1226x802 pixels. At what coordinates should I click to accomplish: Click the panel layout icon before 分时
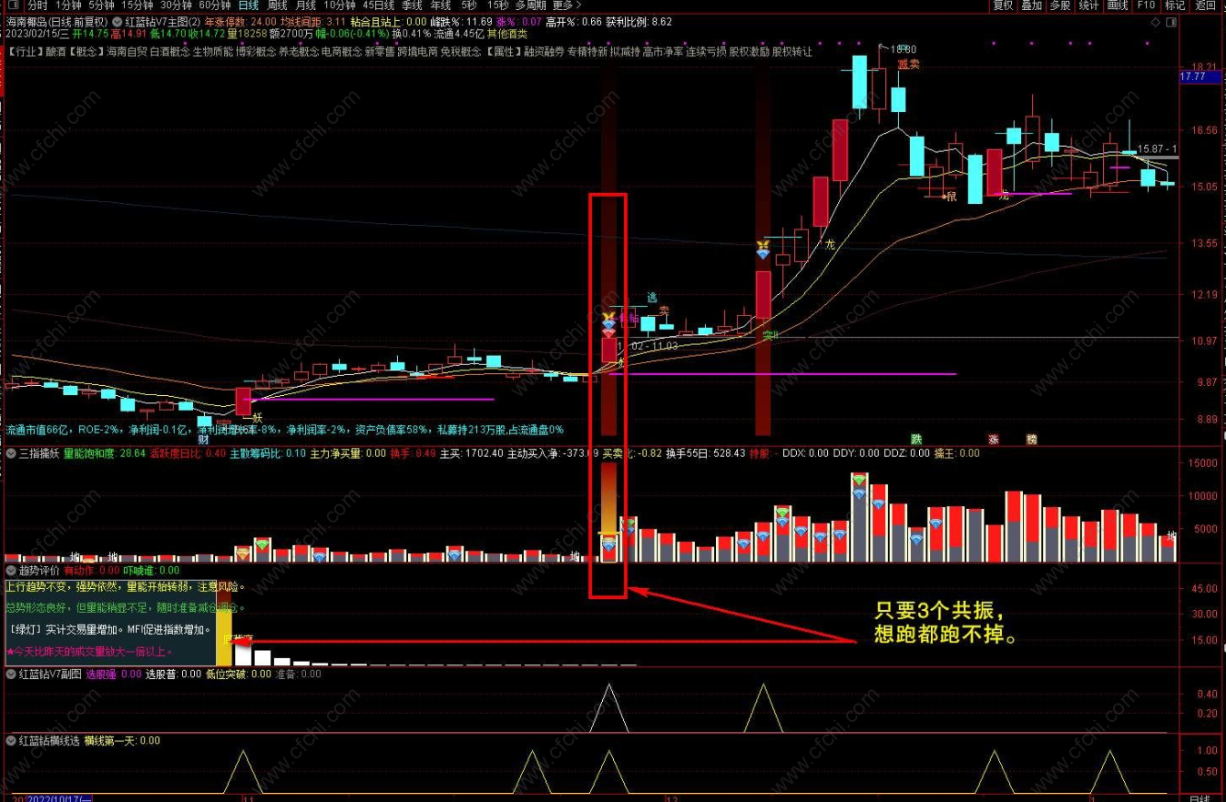point(13,5)
